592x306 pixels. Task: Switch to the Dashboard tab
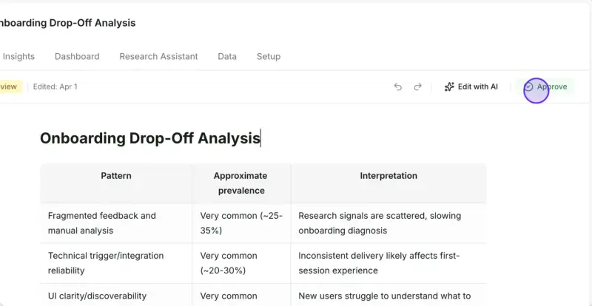click(x=77, y=57)
